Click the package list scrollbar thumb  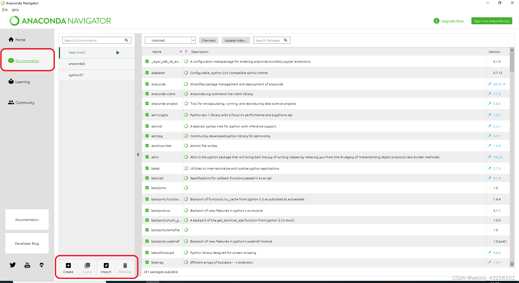click(x=512, y=62)
